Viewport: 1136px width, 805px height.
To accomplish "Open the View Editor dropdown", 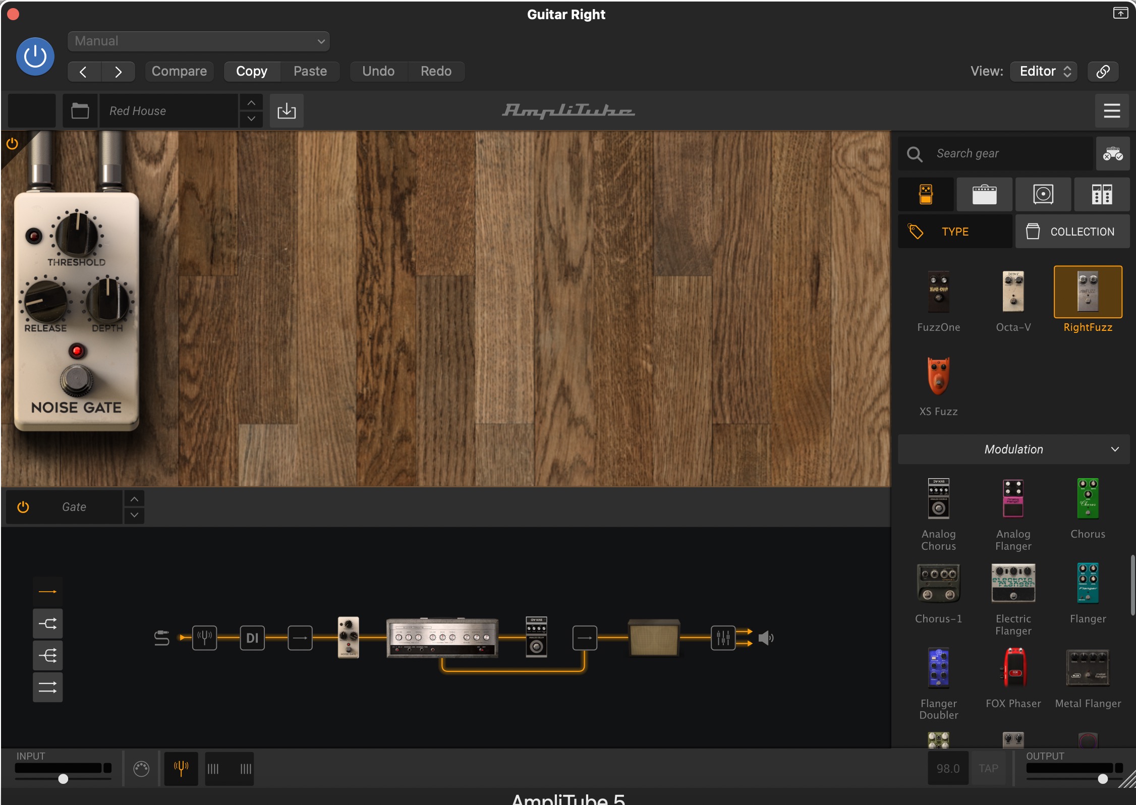I will pos(1044,71).
